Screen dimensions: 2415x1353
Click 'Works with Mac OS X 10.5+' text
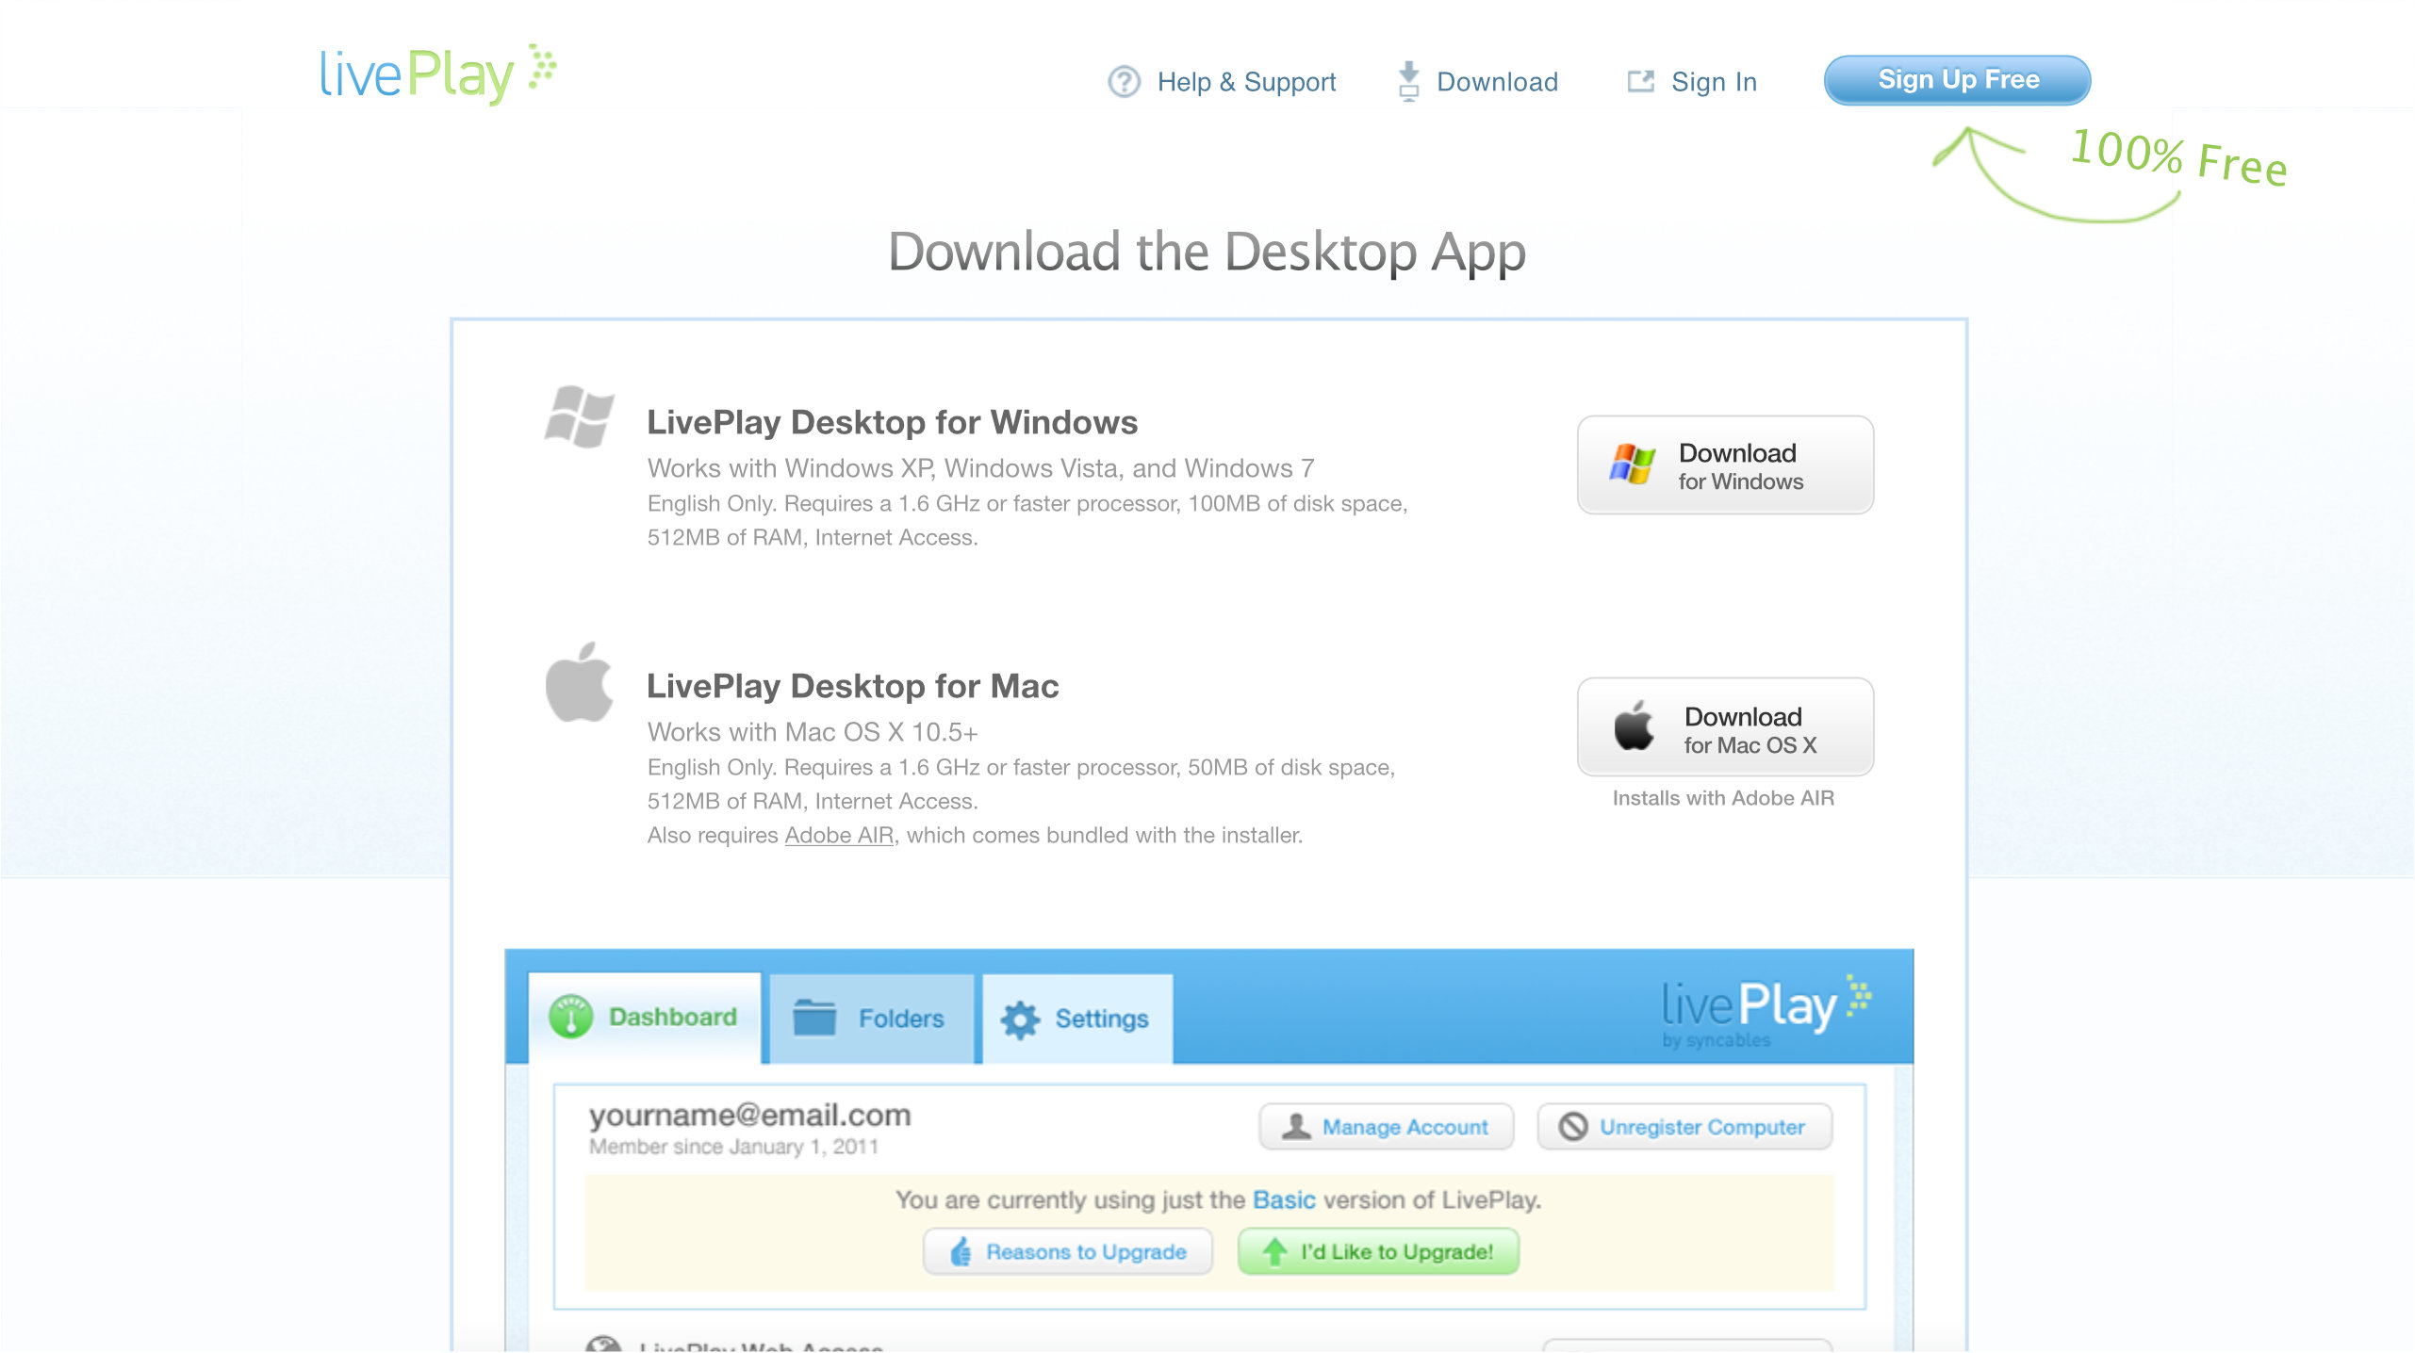click(x=813, y=732)
